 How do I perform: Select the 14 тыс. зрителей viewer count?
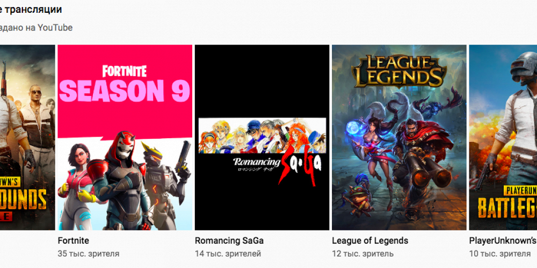pyautogui.click(x=228, y=254)
